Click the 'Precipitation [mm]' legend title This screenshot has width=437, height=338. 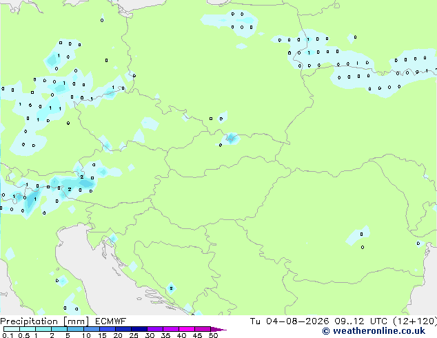point(44,321)
